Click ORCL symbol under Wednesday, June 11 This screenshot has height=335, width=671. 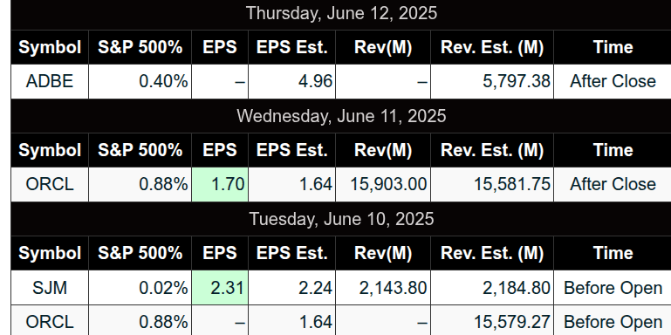pyautogui.click(x=50, y=184)
